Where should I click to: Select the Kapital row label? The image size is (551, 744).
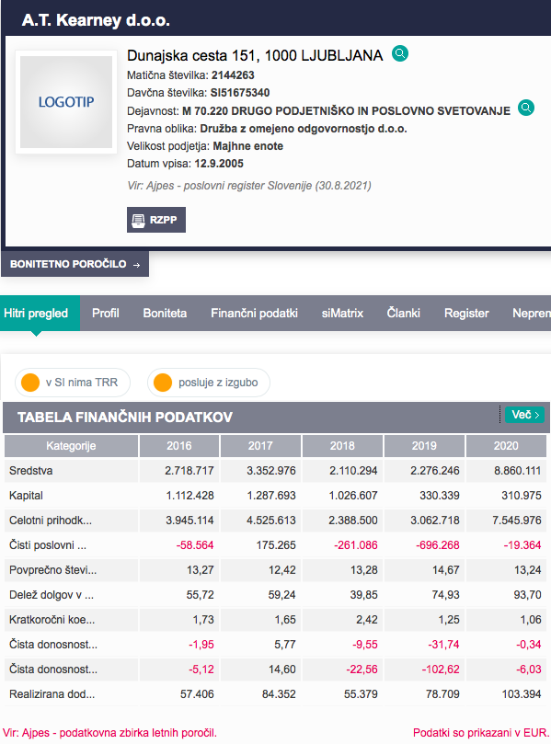(26, 496)
